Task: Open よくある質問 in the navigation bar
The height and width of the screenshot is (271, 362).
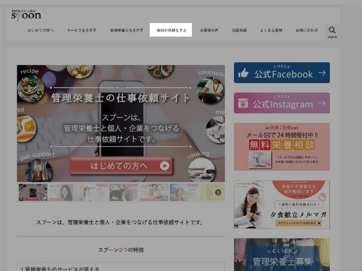Action: pos(271,30)
